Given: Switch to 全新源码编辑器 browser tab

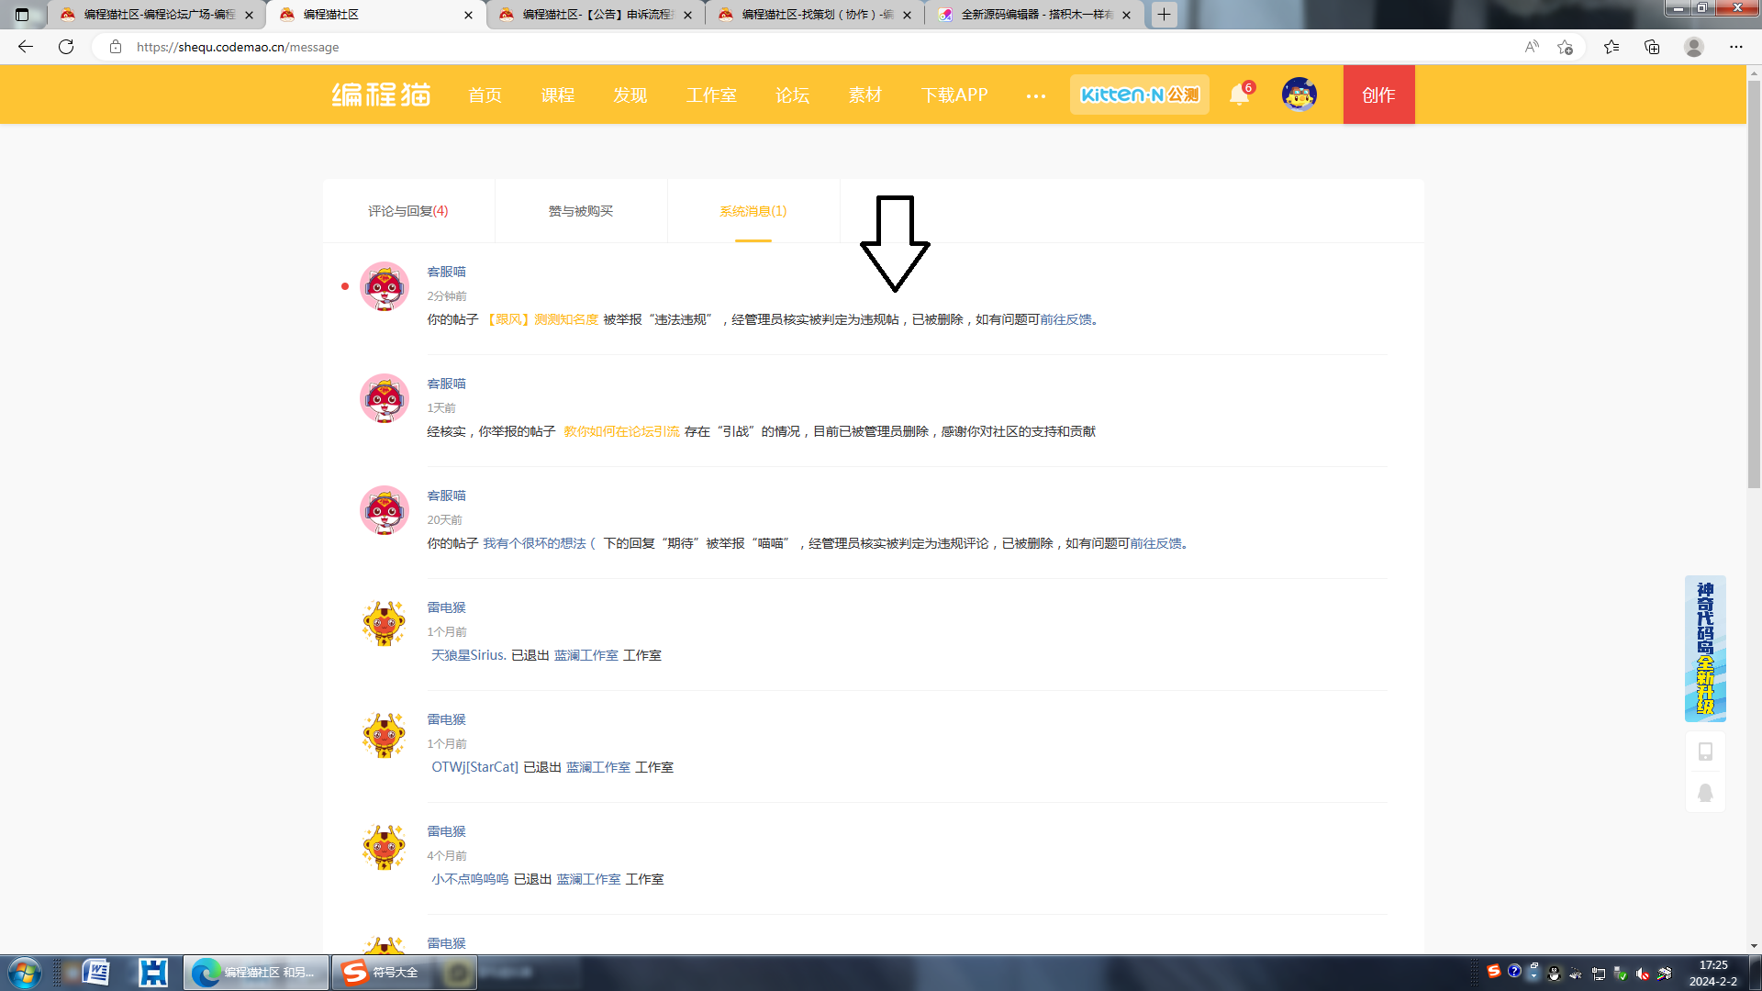Looking at the screenshot, I should pyautogui.click(x=1034, y=15).
